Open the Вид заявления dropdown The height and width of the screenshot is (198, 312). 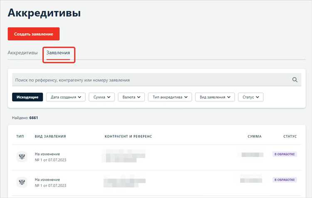coord(215,97)
